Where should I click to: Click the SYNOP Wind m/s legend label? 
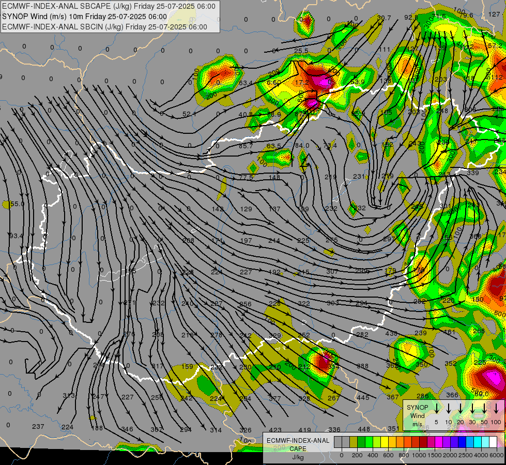point(417,415)
